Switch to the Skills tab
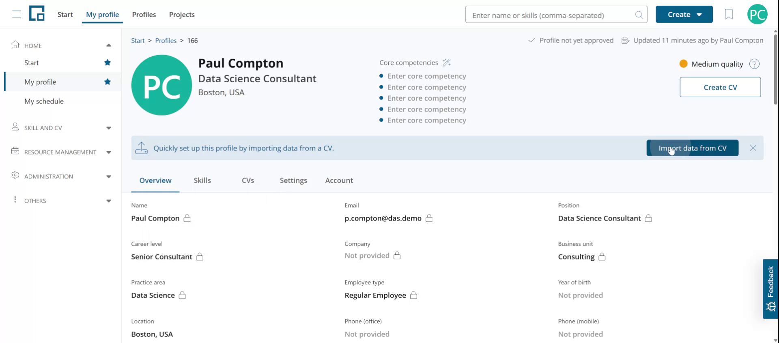 pos(202,180)
